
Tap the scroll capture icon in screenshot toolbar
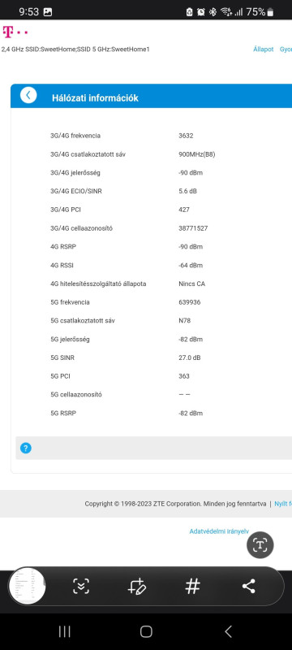[x=81, y=586]
